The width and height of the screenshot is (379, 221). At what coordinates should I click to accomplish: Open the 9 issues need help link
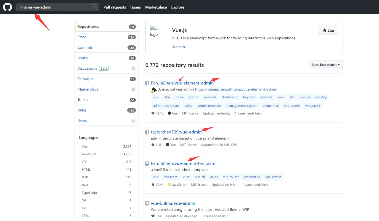click(x=215, y=216)
